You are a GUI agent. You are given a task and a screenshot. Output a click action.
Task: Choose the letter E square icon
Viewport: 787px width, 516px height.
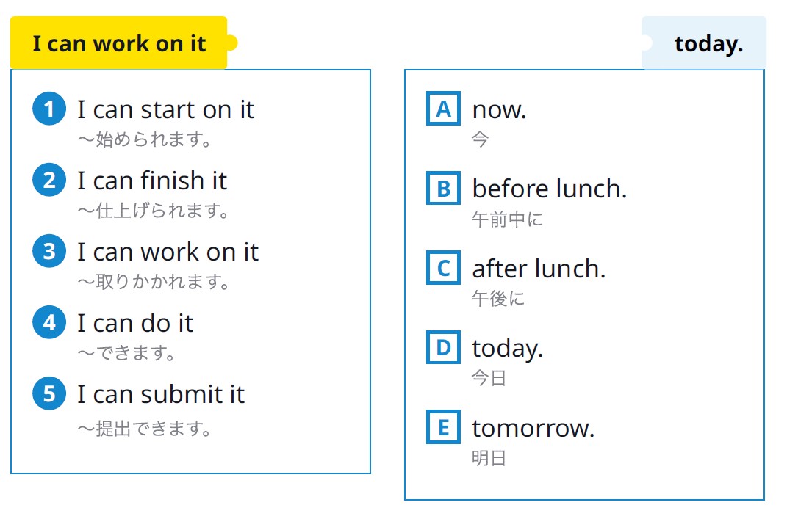(443, 427)
